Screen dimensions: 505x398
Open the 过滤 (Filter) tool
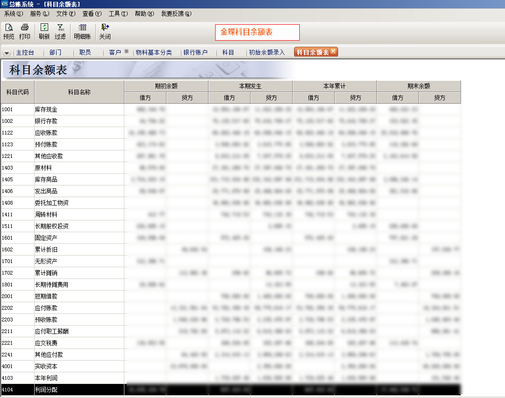[x=60, y=28]
